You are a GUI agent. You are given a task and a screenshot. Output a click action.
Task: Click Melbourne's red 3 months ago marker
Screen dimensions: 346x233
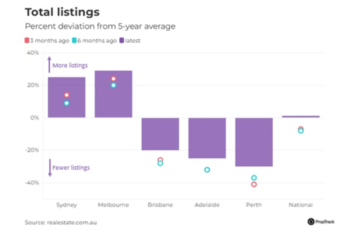(x=114, y=79)
